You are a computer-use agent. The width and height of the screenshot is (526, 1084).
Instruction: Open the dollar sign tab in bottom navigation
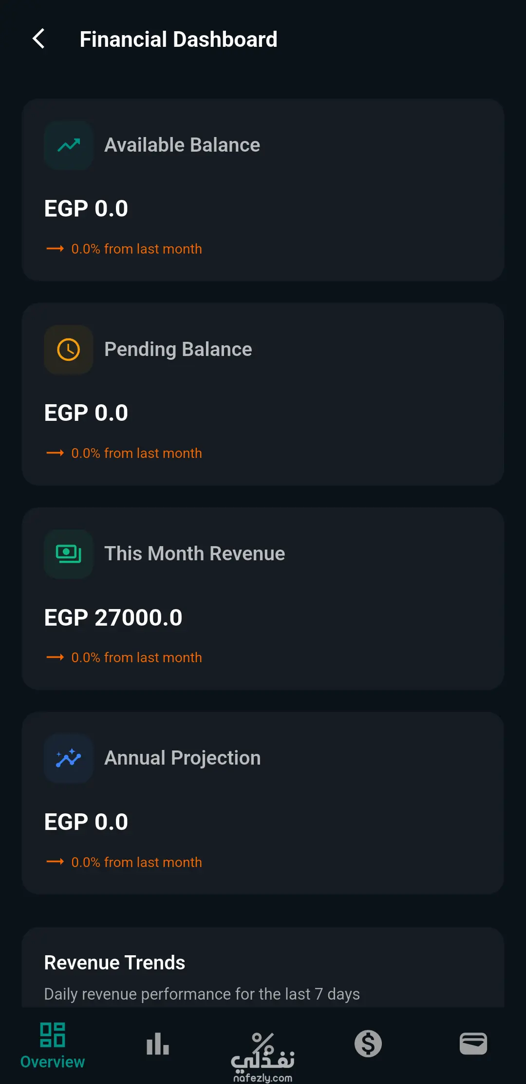(368, 1044)
